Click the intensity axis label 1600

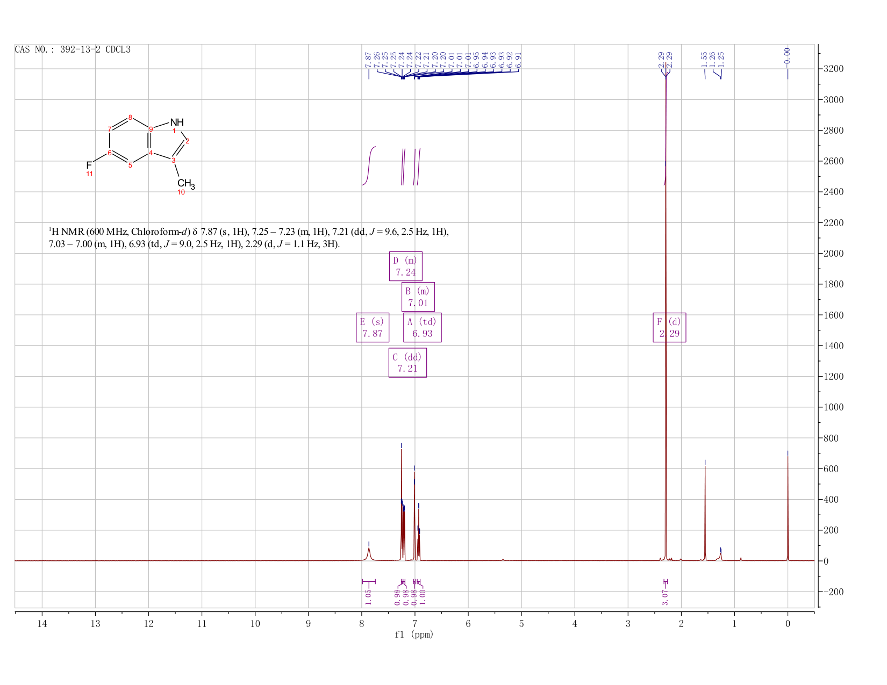(x=833, y=315)
